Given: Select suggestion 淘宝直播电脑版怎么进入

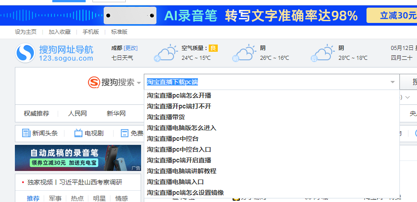Looking at the screenshot, I should coord(271,128).
